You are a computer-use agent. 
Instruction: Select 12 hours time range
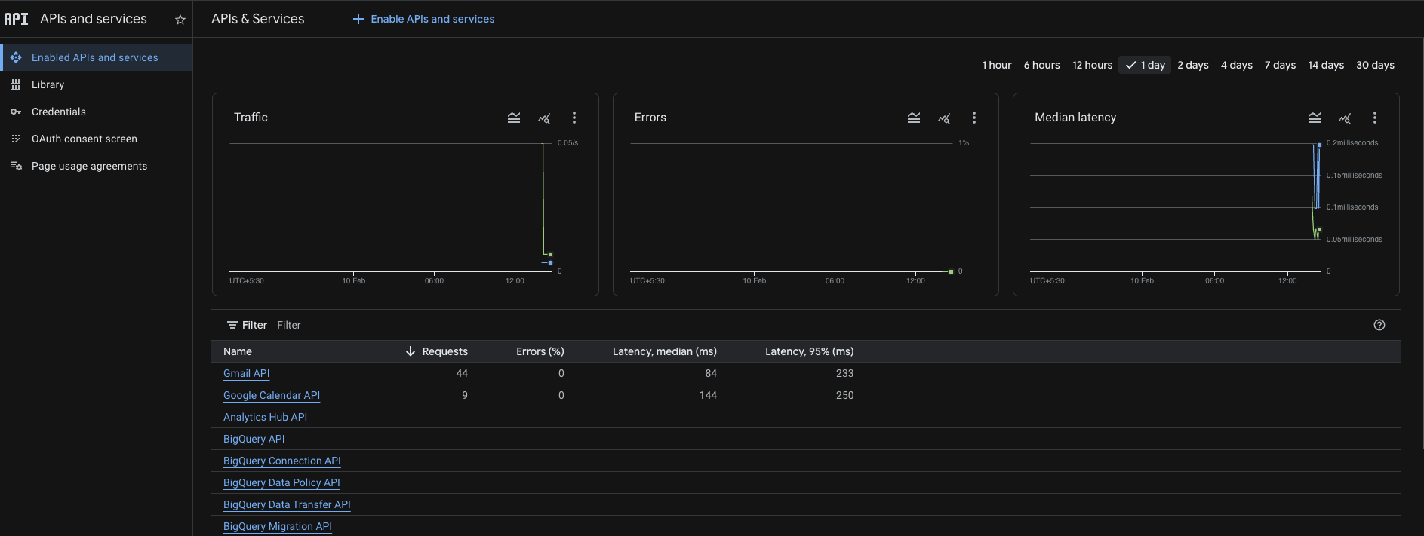(x=1092, y=65)
